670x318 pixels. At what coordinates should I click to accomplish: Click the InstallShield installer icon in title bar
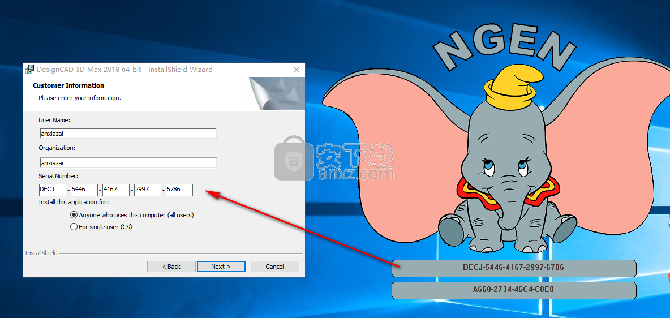tap(29, 70)
